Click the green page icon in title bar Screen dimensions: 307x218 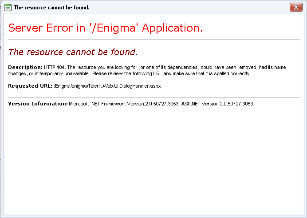[x=8, y=7]
